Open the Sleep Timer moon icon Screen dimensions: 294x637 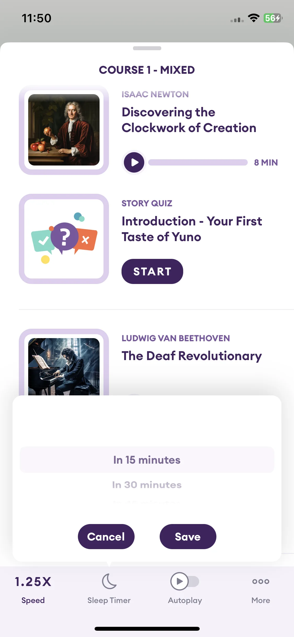(x=109, y=581)
